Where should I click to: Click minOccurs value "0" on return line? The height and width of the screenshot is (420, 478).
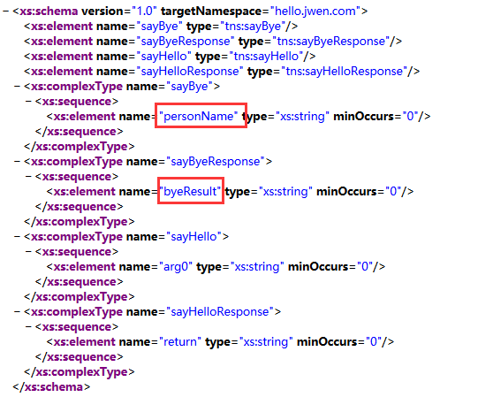point(374,342)
